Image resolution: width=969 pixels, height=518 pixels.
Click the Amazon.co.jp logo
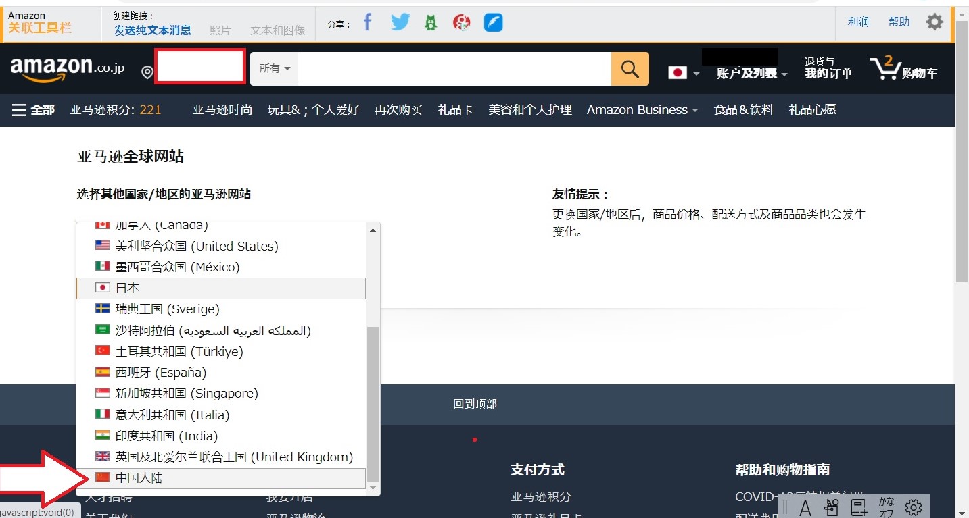[67, 68]
